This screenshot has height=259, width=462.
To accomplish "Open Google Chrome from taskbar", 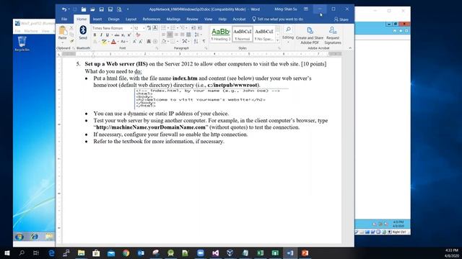I will click(126, 253).
